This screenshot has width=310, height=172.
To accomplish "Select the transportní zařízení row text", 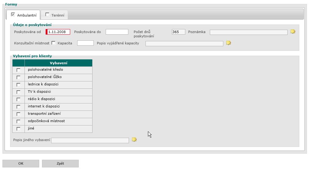I will point(44,114).
